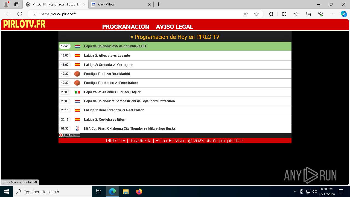
Task: Click footer PIRLO TV Rojadirecta copyright text
Action: [175, 141]
